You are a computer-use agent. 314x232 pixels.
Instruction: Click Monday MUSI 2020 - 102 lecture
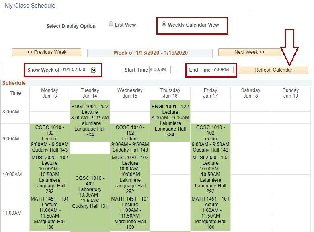(49, 175)
